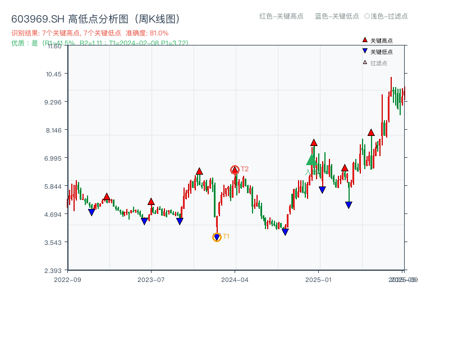This screenshot has width=449, height=337.
Task: Click the red high marker near 8.146 level
Action: 371,133
